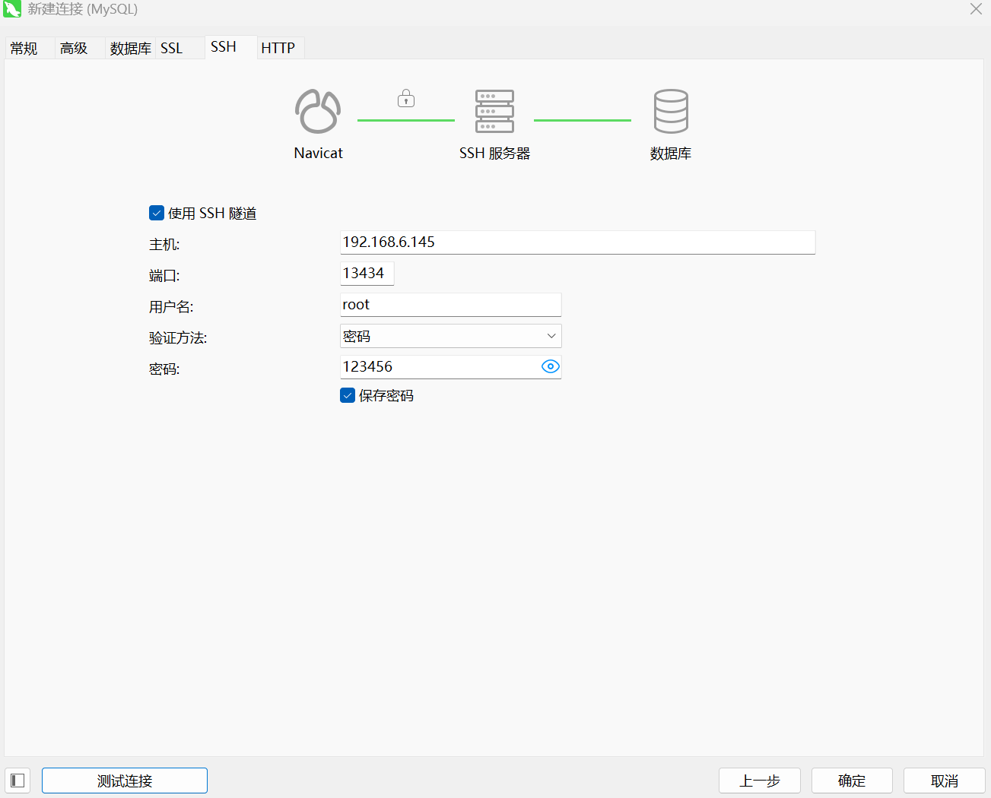The image size is (991, 798).
Task: Click the 测试连接 button
Action: pyautogui.click(x=125, y=781)
